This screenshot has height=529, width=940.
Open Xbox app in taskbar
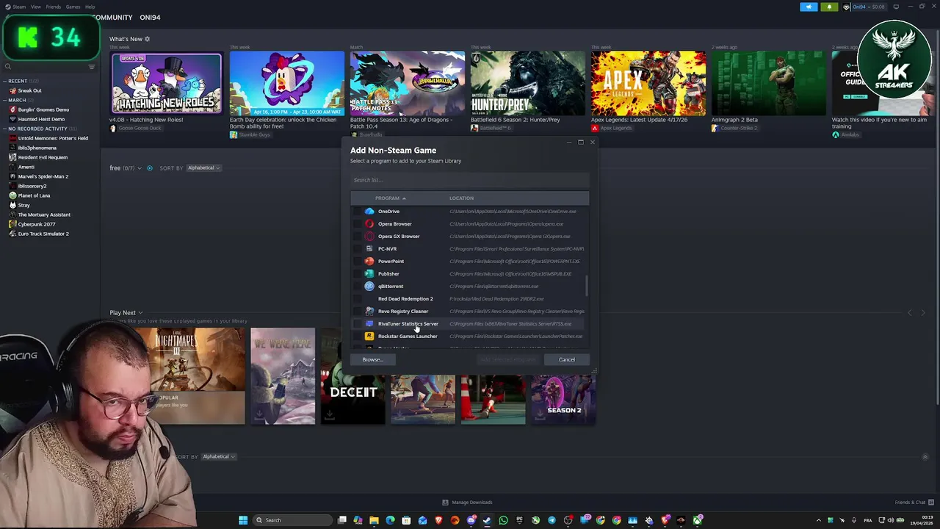point(697,520)
